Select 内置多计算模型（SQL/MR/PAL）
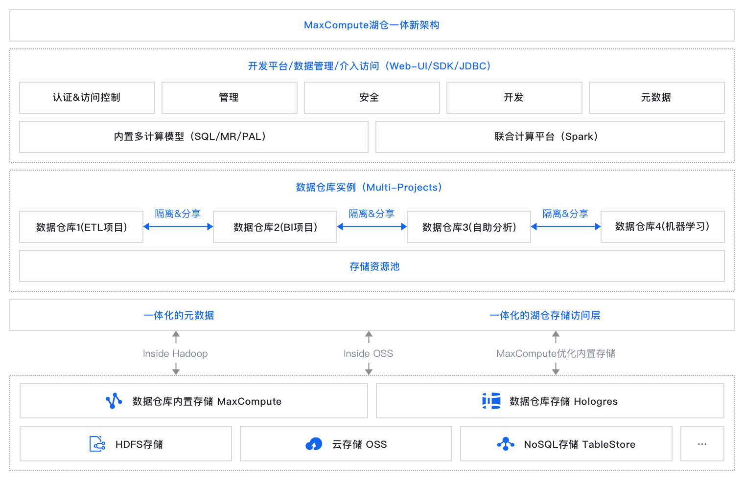Screen dimensions: 744x480 [194, 137]
